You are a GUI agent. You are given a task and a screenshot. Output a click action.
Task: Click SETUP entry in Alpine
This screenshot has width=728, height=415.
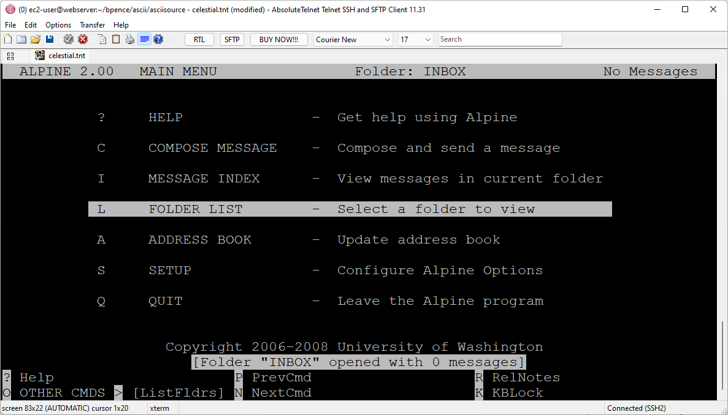pyautogui.click(x=169, y=270)
